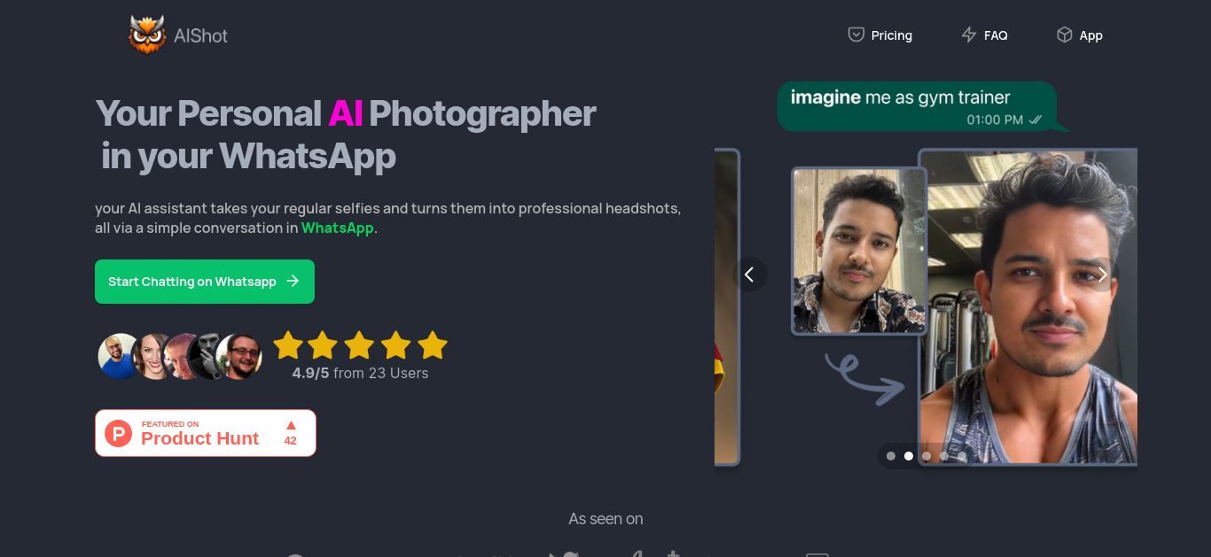Click the pink 'AI' word in headline

click(345, 113)
